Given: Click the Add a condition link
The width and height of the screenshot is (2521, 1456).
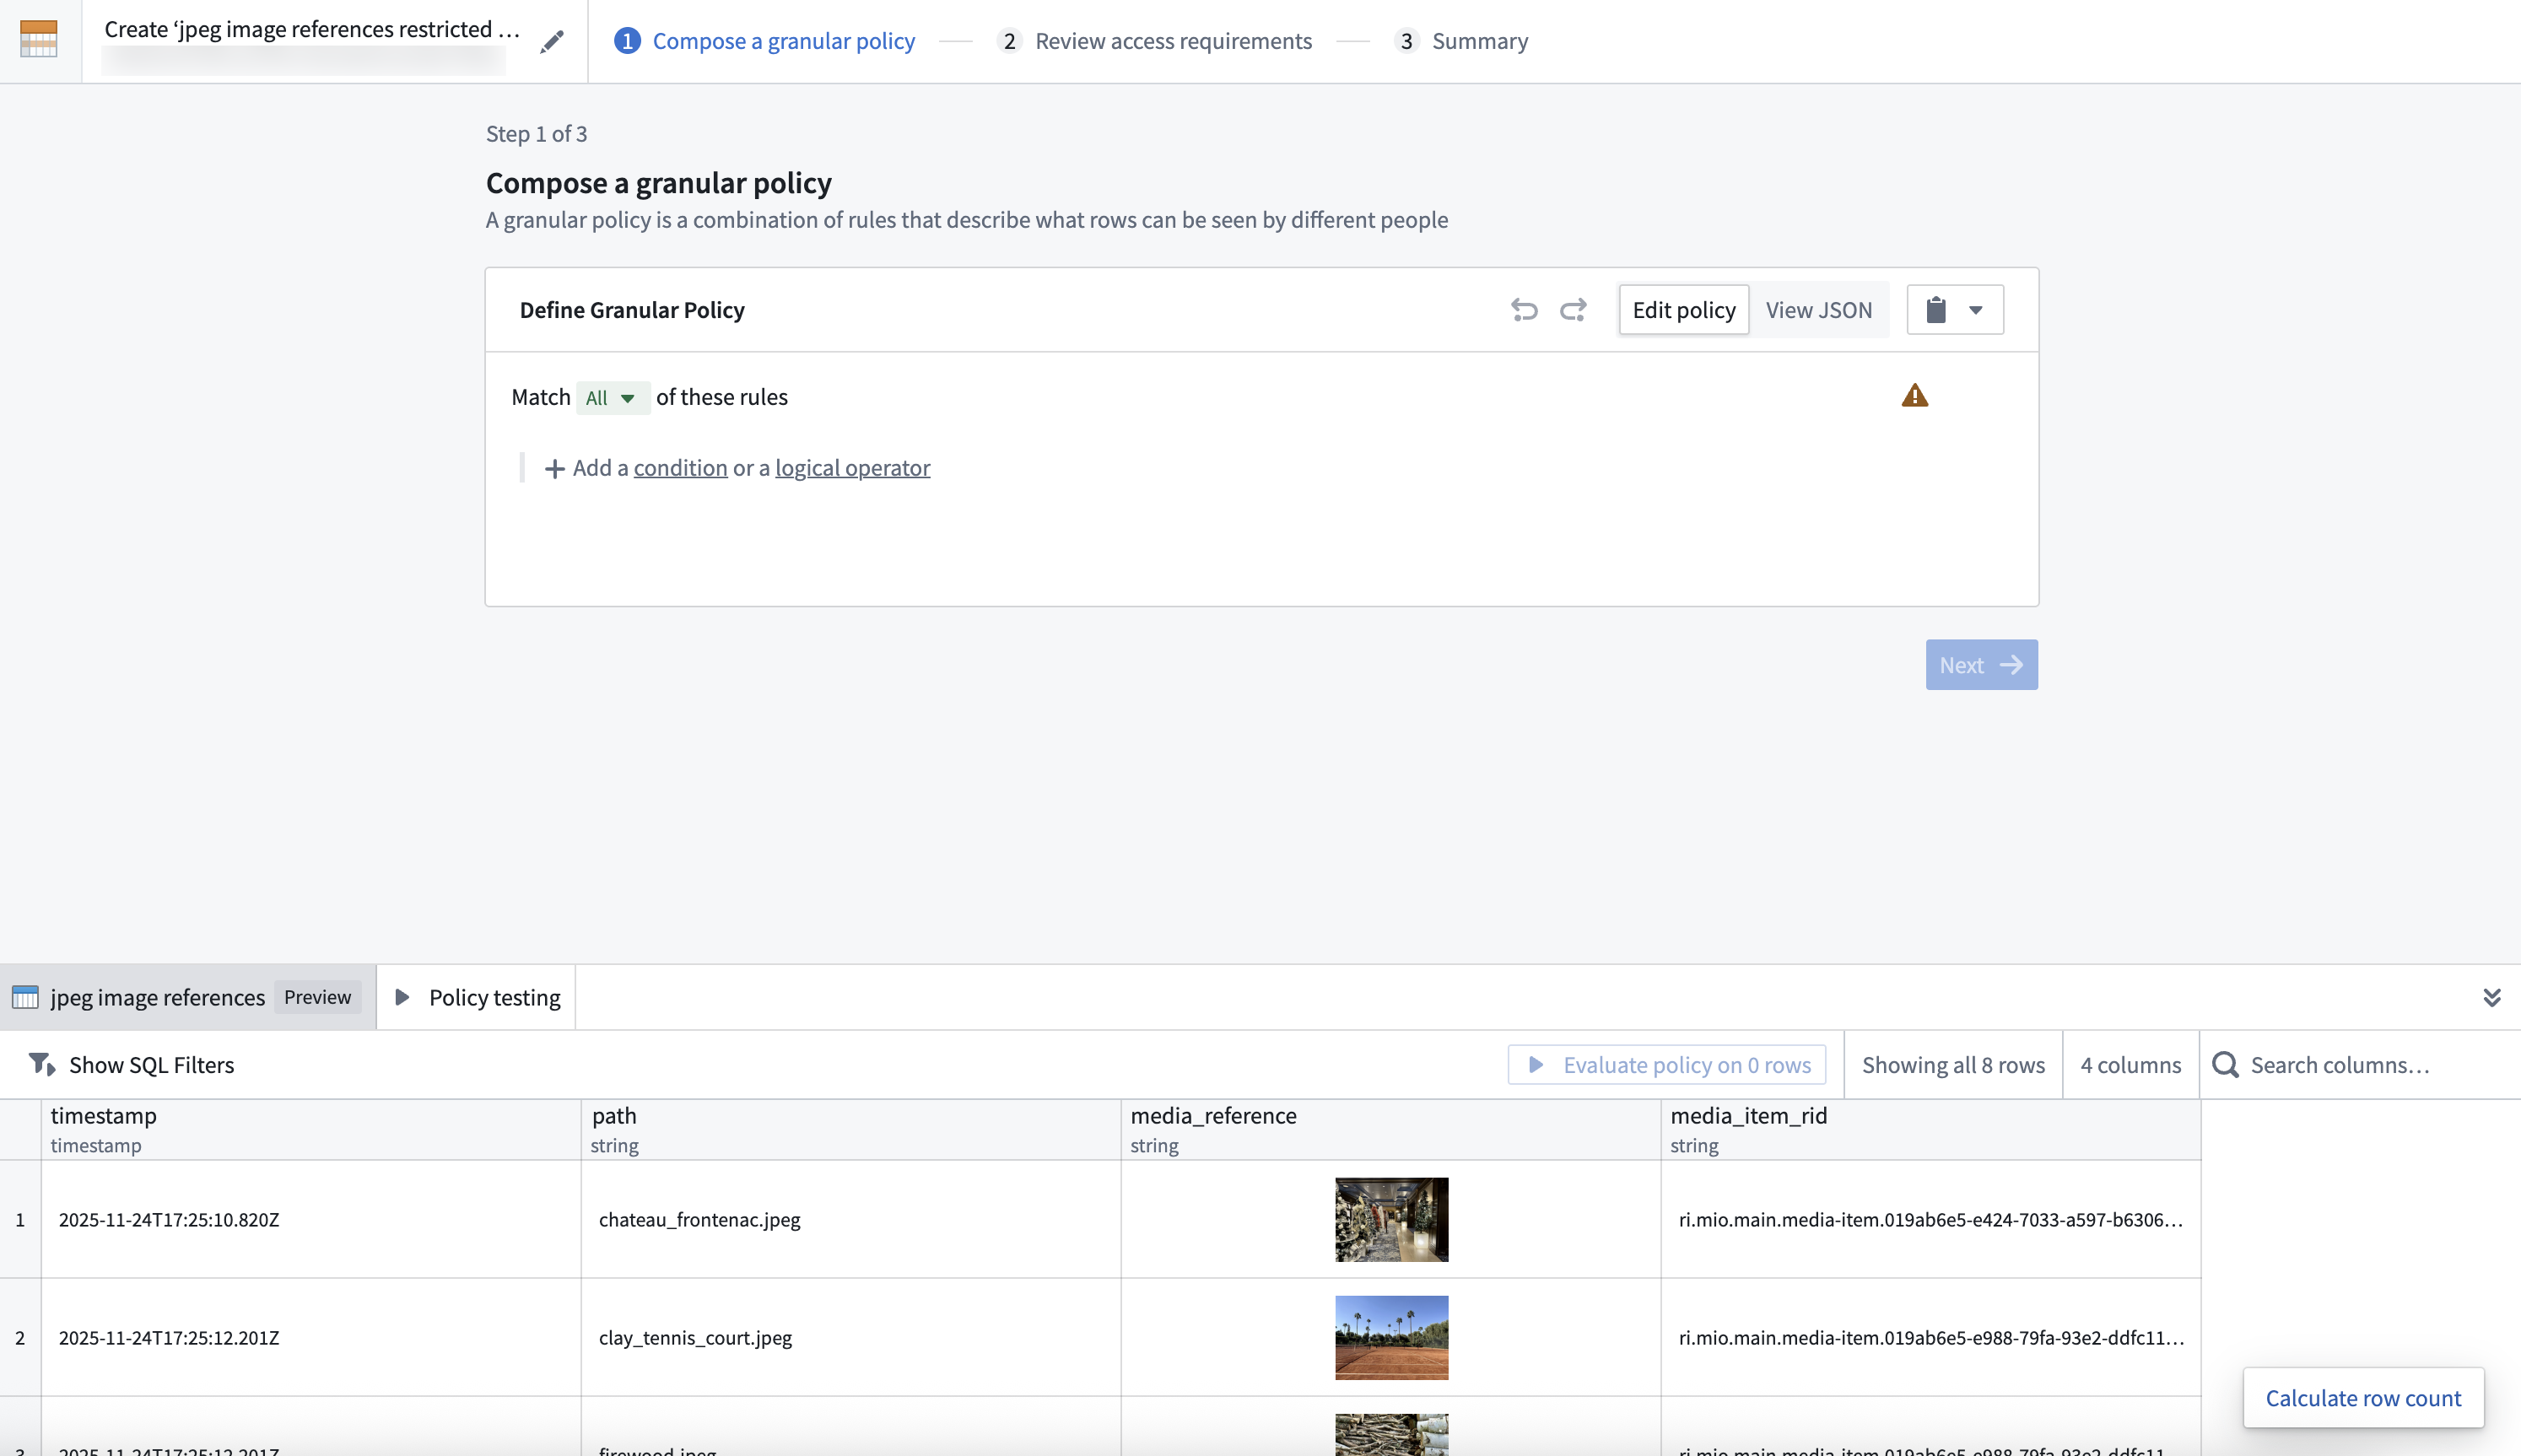Looking at the screenshot, I should point(680,467).
